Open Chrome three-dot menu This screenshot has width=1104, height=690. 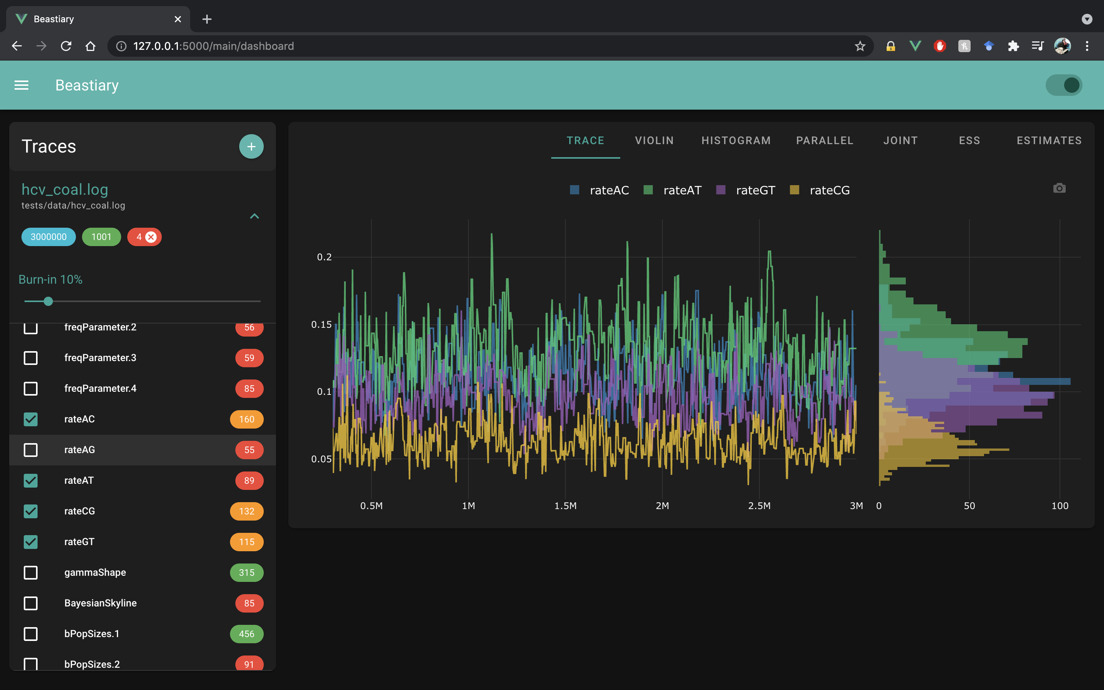[1087, 46]
